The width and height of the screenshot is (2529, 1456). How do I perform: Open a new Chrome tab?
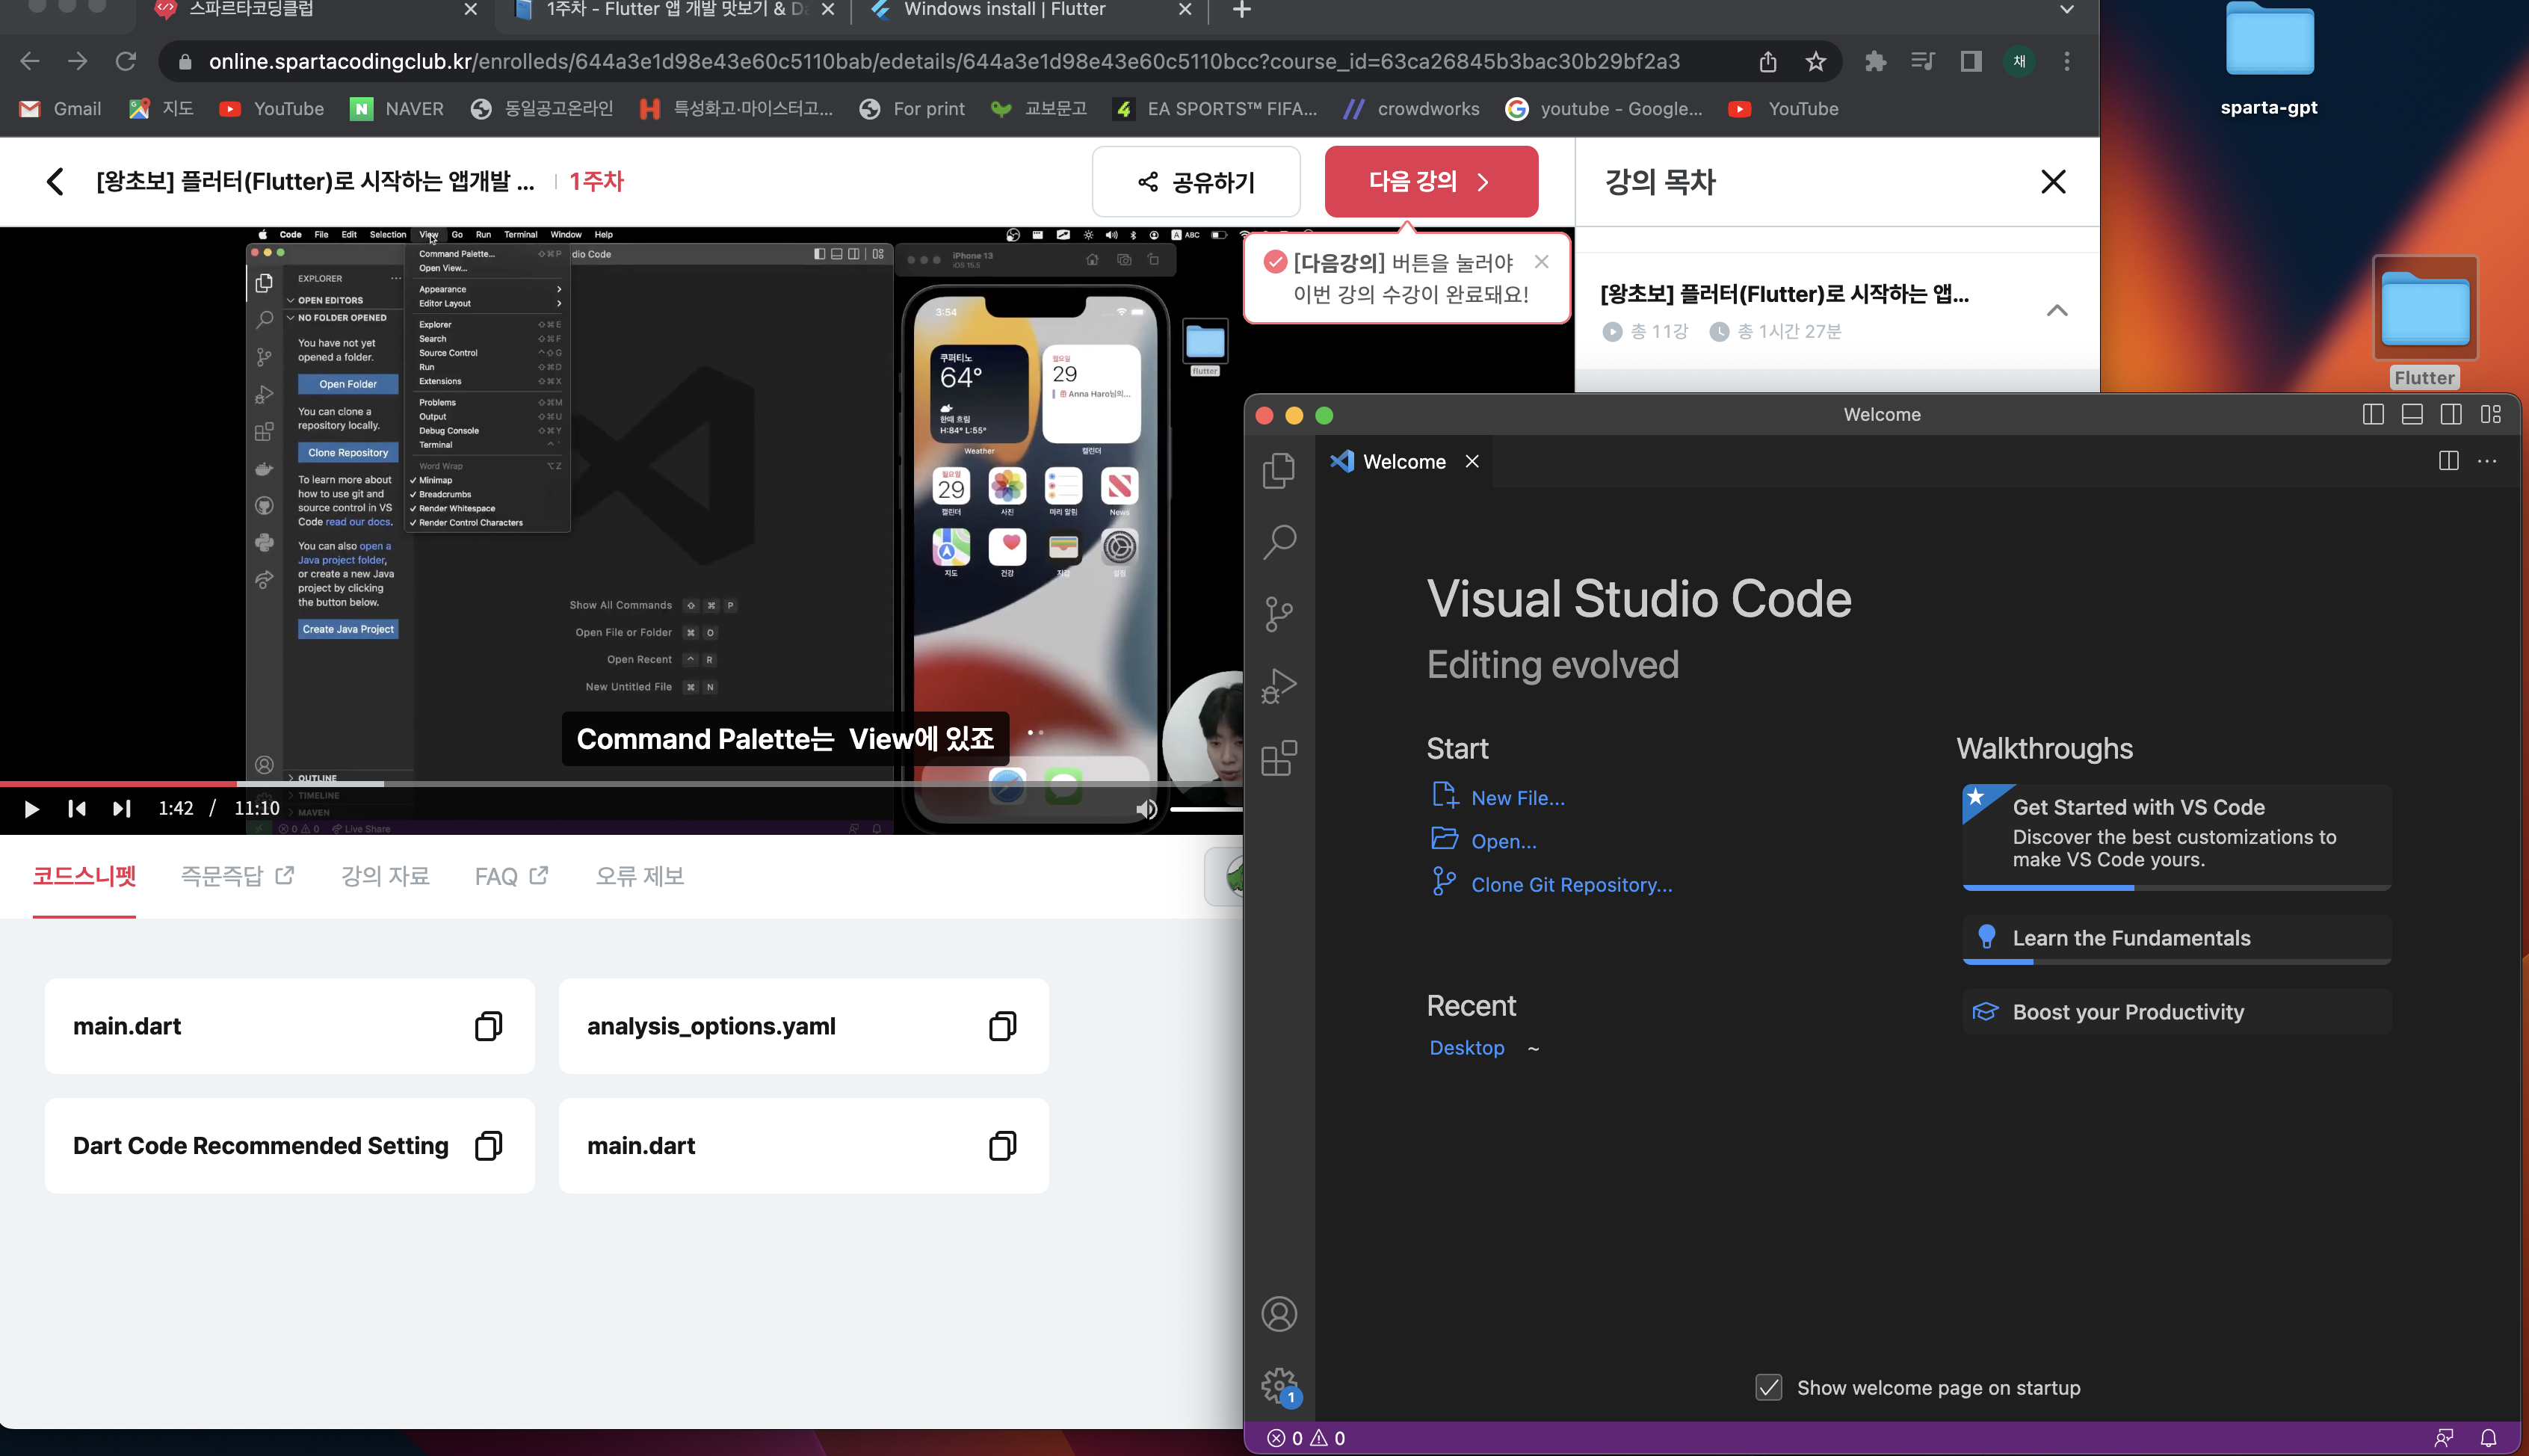point(1241,10)
